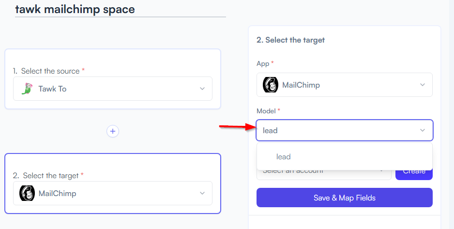
Task: Click the "1. Select the source" card label
Action: tap(48, 71)
